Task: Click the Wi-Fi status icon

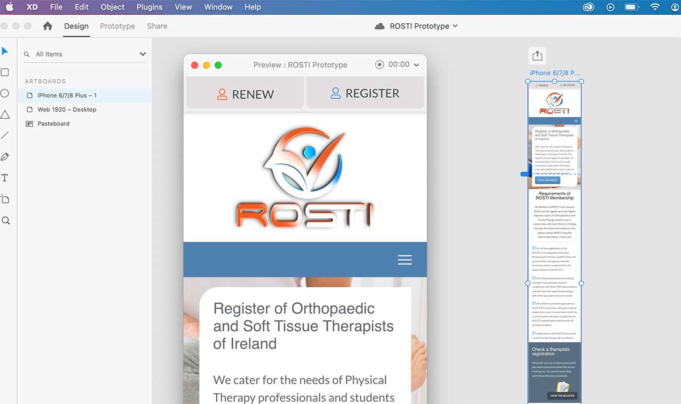Action: click(655, 7)
